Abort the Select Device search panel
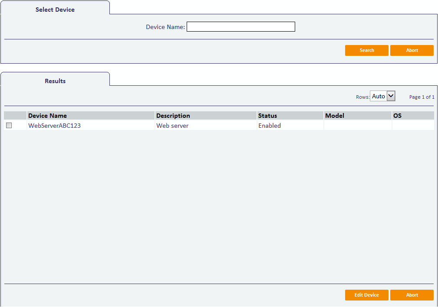This screenshot has height=307, width=438. point(412,50)
